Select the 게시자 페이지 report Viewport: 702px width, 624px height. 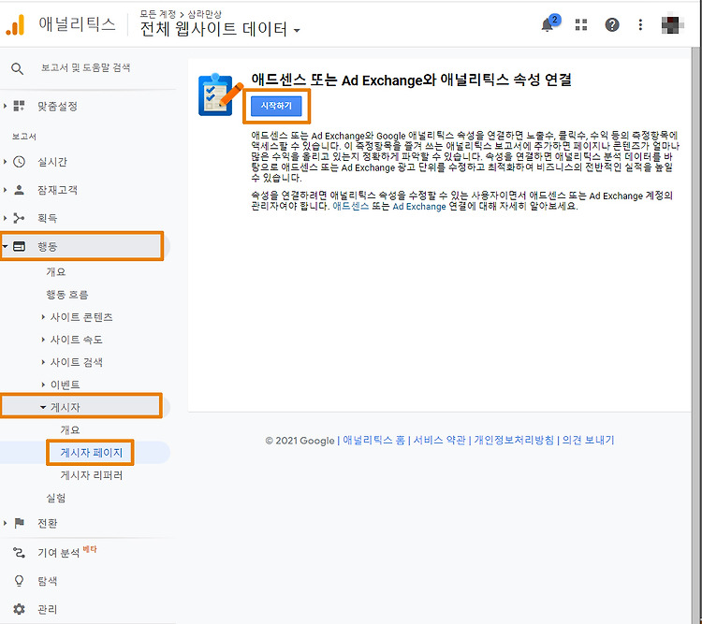pyautogui.click(x=92, y=453)
